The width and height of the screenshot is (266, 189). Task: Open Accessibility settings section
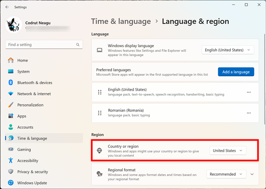(44, 161)
